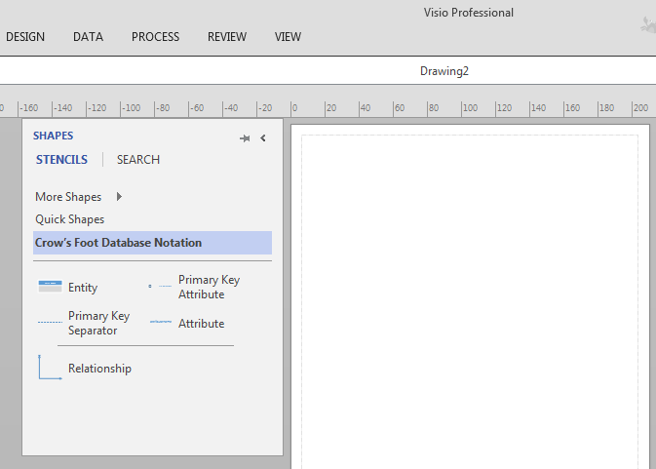Image resolution: width=656 pixels, height=469 pixels.
Task: Switch to the STENCILS tab
Action: [x=61, y=160]
